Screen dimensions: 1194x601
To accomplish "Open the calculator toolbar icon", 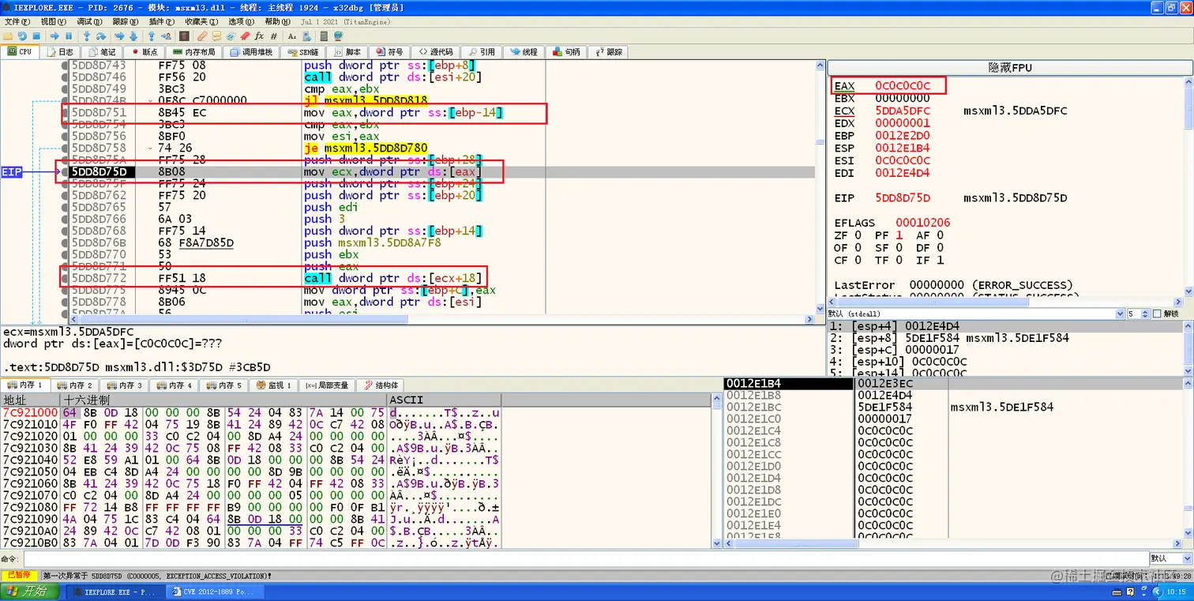I will click(325, 36).
